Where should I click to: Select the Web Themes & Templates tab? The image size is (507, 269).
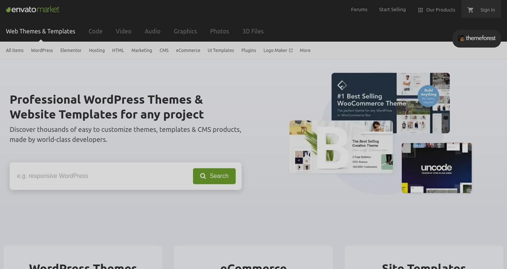pos(40,31)
